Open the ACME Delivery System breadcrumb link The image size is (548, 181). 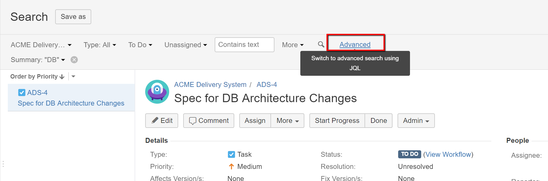[x=210, y=84]
